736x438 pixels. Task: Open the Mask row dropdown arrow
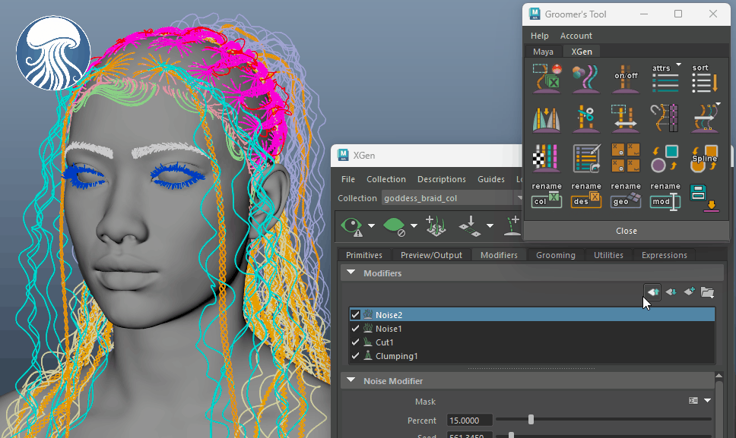pyautogui.click(x=707, y=401)
